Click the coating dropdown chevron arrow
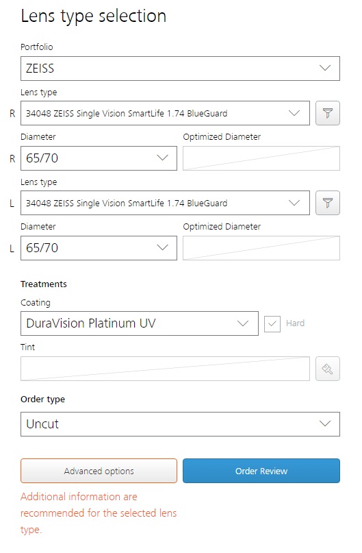Viewport: 362px width, 553px height. click(x=243, y=323)
